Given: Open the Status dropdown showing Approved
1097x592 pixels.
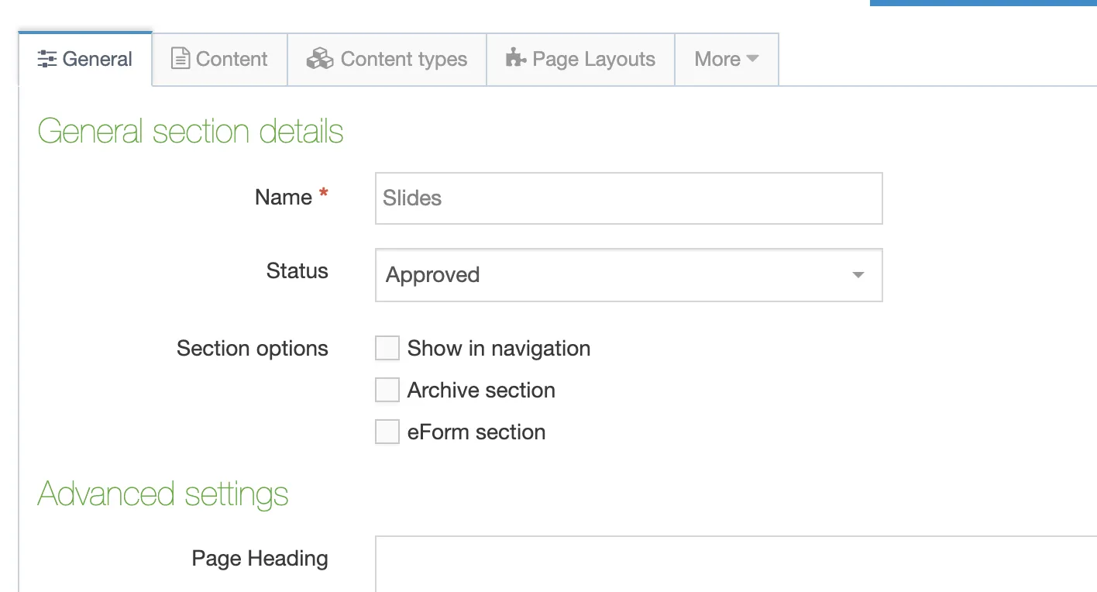Looking at the screenshot, I should tap(628, 275).
